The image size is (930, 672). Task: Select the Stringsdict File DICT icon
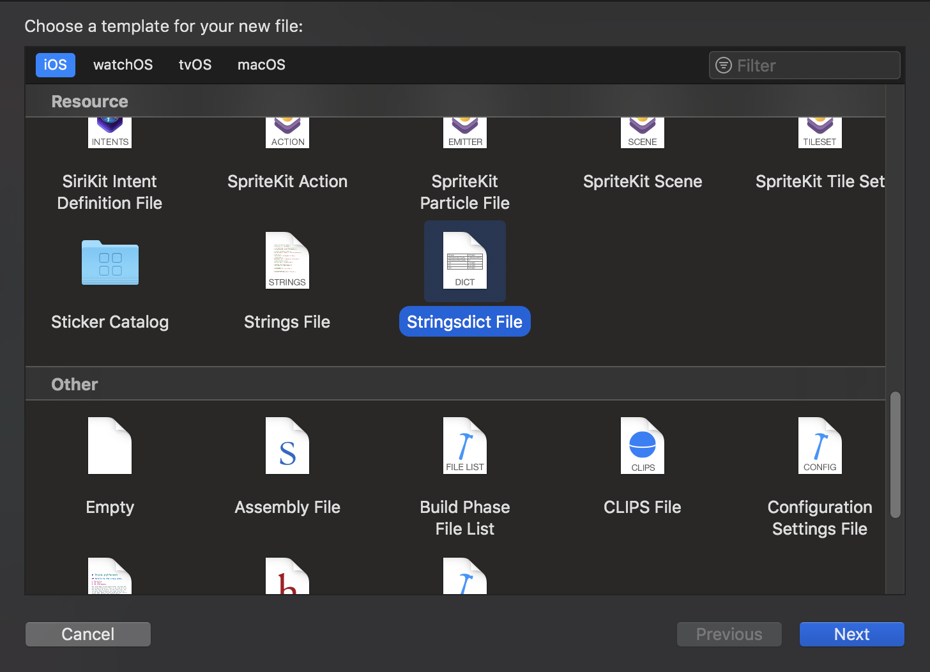[x=465, y=261]
